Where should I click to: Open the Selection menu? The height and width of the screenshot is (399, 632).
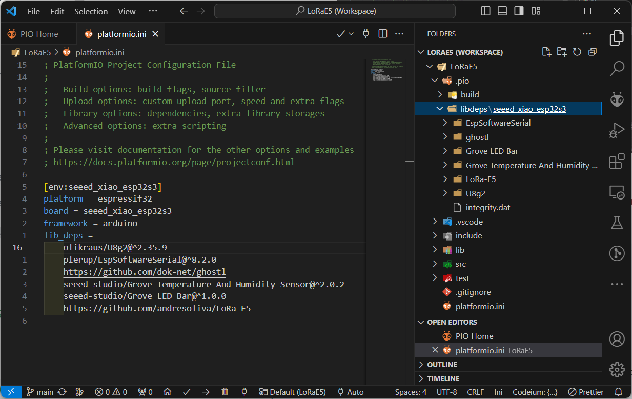(x=91, y=11)
